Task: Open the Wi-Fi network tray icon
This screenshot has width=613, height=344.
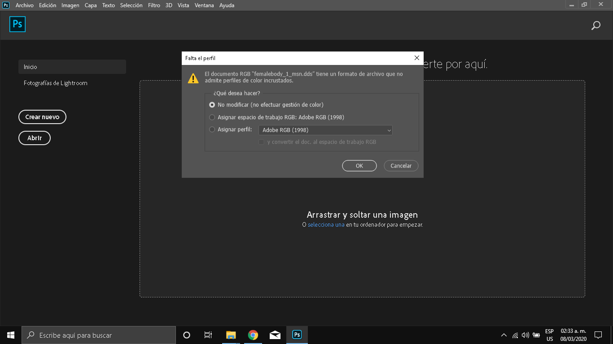Action: (x=515, y=335)
